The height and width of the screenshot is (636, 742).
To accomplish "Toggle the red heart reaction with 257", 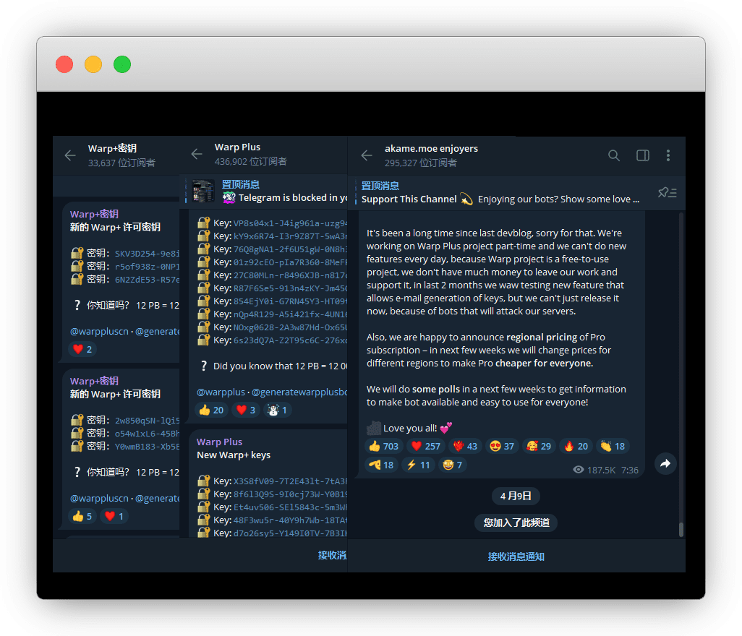I will (425, 446).
